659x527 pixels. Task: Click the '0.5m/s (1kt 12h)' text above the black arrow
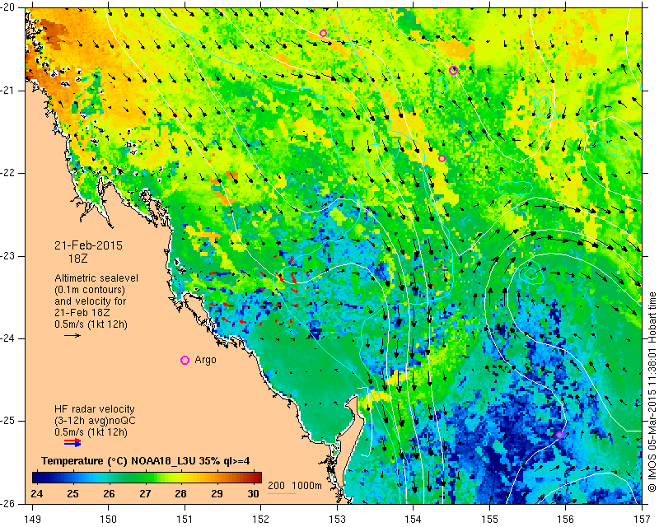[91, 324]
